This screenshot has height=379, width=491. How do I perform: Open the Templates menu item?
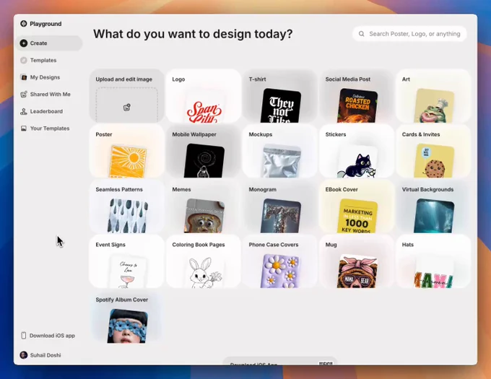pyautogui.click(x=49, y=60)
